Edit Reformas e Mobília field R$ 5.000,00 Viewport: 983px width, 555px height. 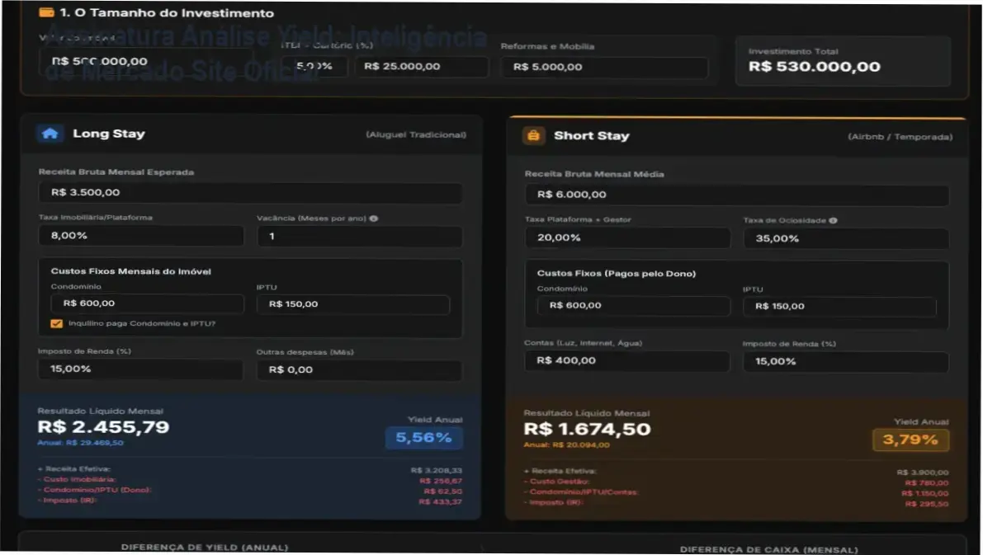pyautogui.click(x=604, y=67)
